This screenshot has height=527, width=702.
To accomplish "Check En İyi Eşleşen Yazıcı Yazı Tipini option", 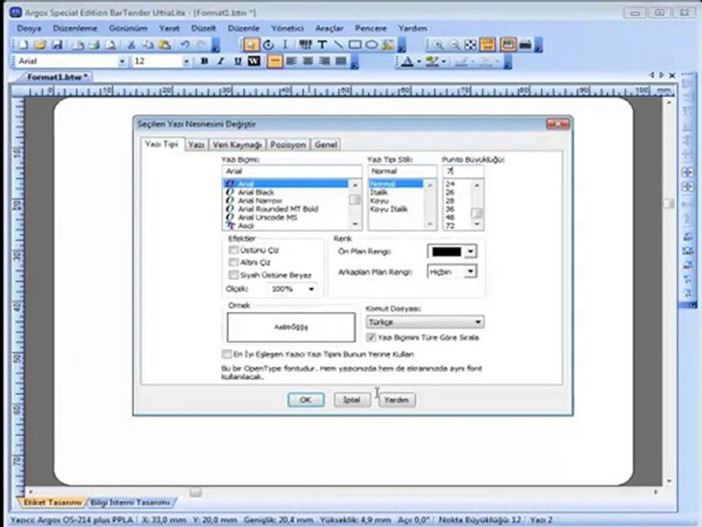I will 227,354.
